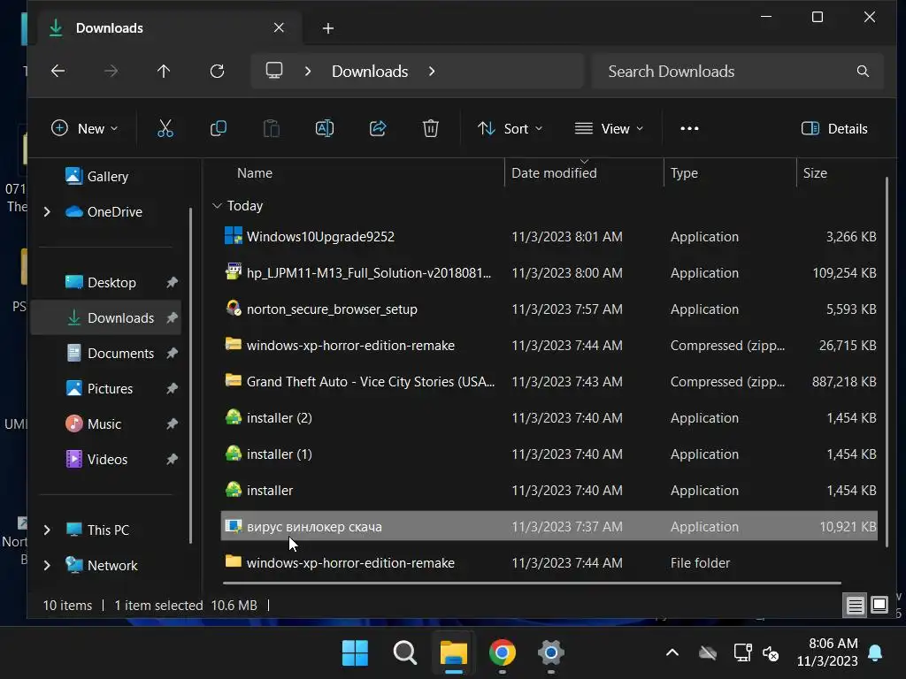The height and width of the screenshot is (679, 906).
Task: Expand OneDrive in navigation pane
Action: pos(47,212)
